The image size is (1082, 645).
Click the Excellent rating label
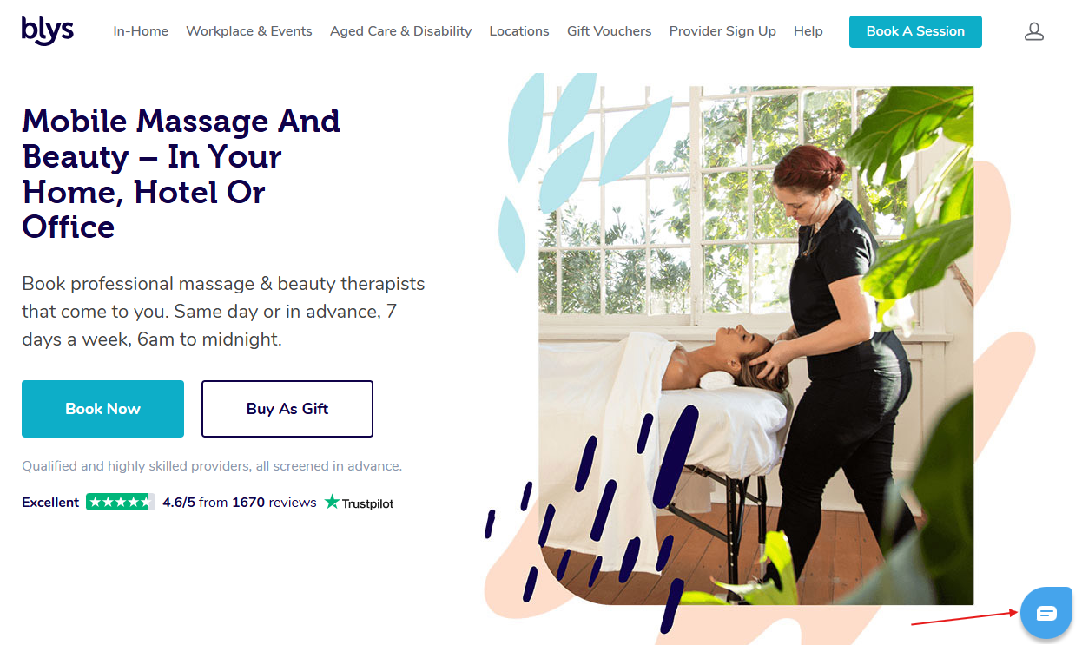(x=50, y=502)
